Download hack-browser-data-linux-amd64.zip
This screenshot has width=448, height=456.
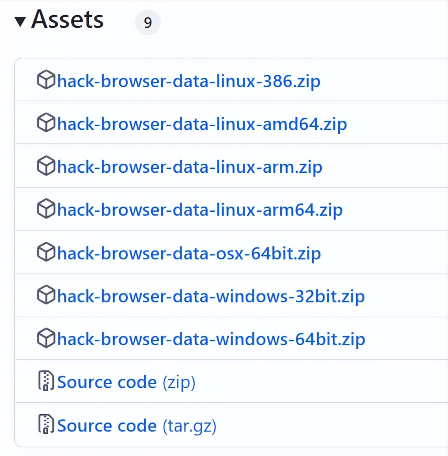point(202,124)
